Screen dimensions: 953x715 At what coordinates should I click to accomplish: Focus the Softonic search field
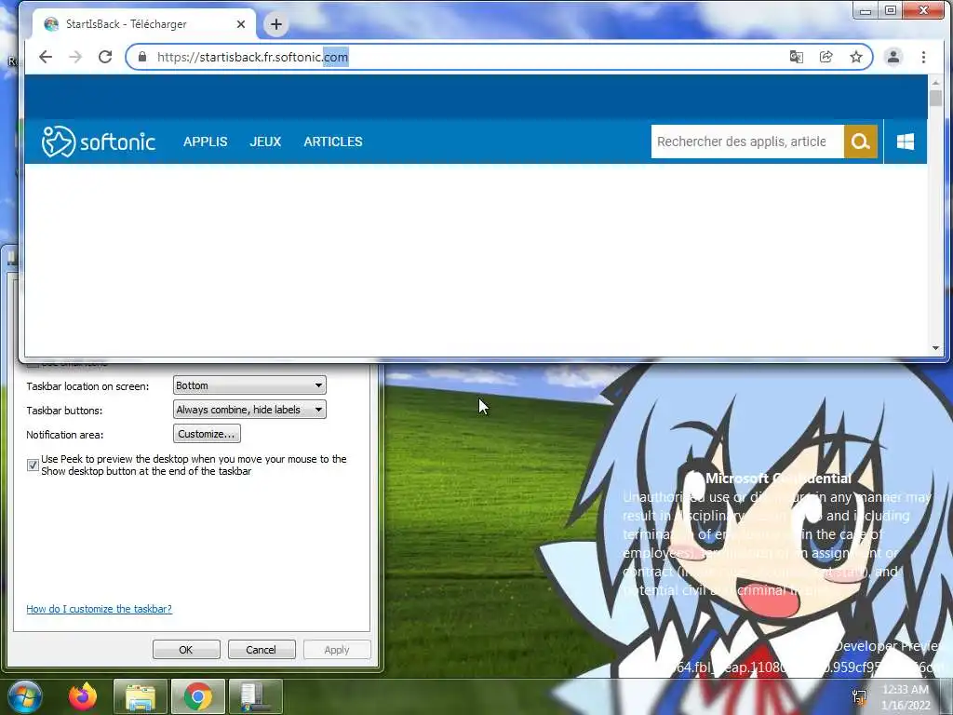click(x=747, y=142)
